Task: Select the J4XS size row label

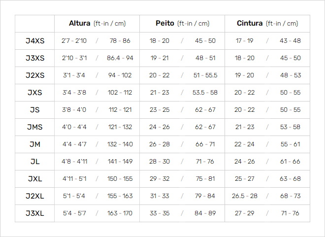Action: pyautogui.click(x=35, y=41)
